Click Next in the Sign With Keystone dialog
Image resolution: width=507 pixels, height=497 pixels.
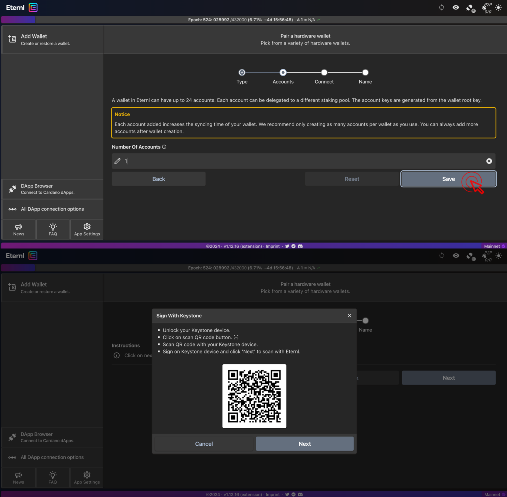(305, 444)
